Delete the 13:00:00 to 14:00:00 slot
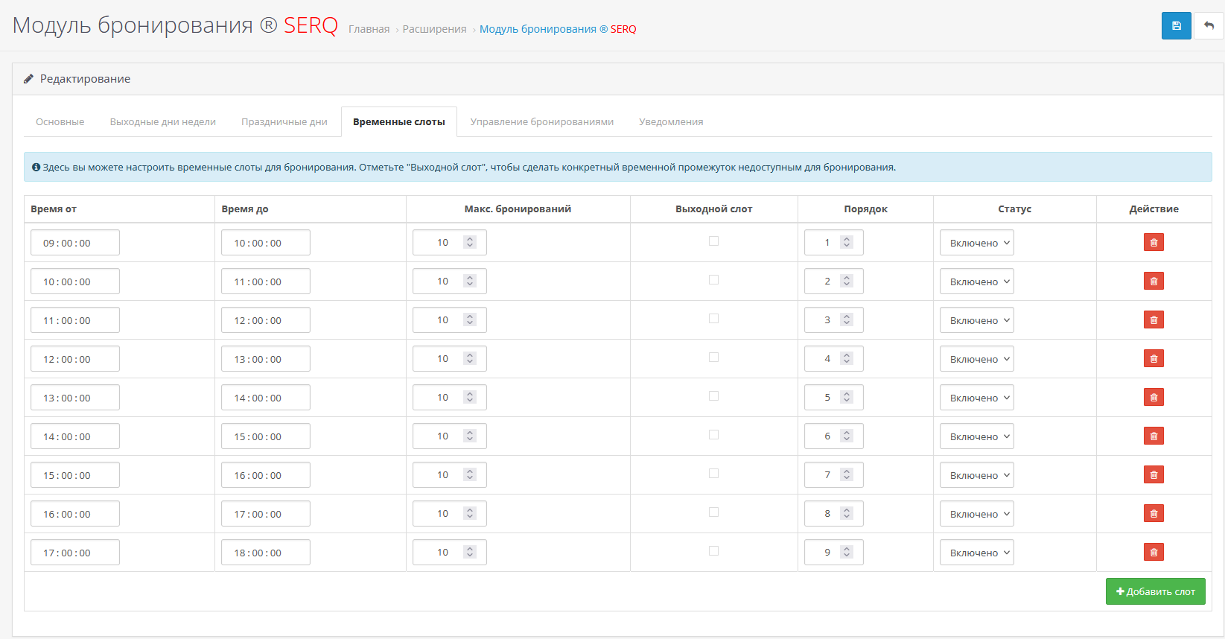Image resolution: width=1225 pixels, height=639 pixels. point(1154,398)
